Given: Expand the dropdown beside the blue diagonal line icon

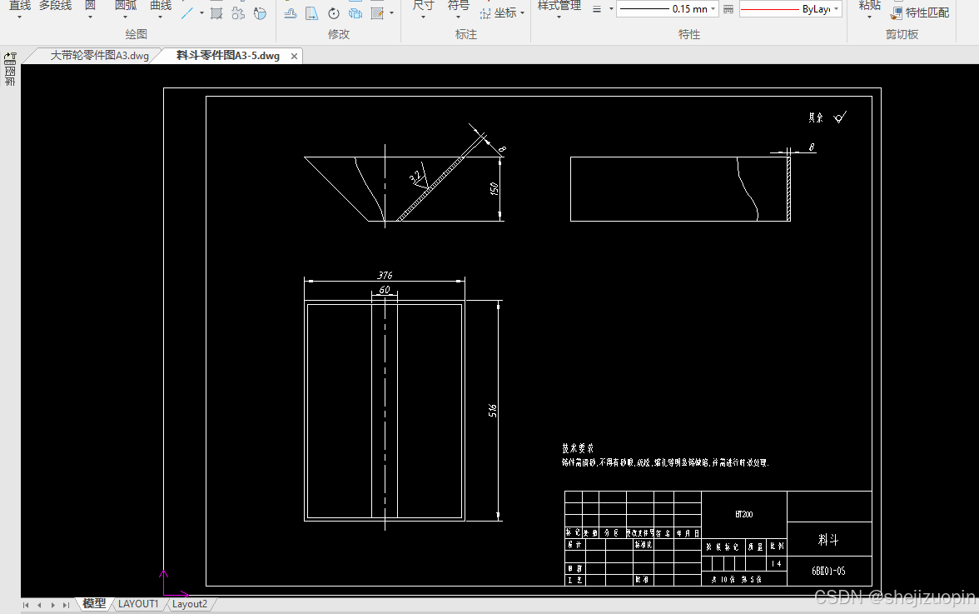Looking at the screenshot, I should (x=201, y=13).
